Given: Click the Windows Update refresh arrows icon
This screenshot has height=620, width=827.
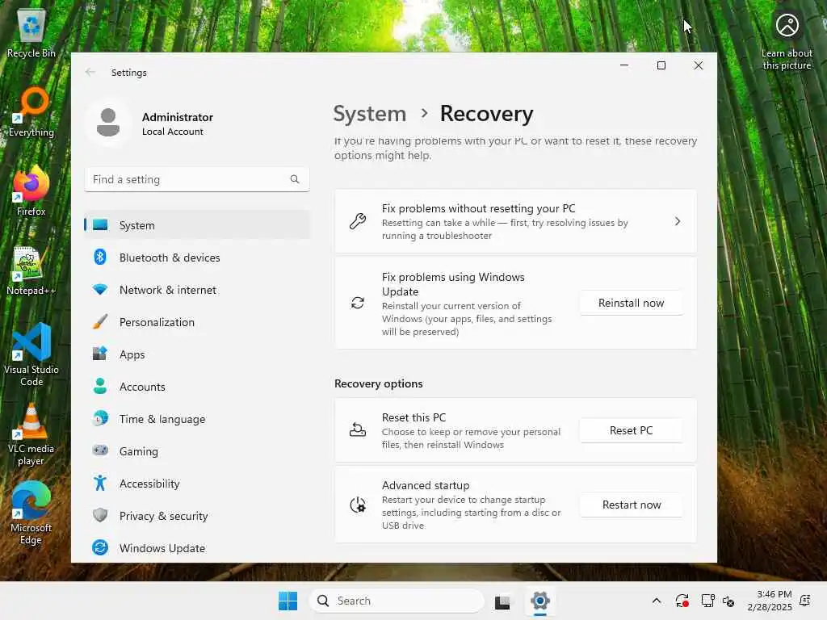Looking at the screenshot, I should click(x=358, y=303).
